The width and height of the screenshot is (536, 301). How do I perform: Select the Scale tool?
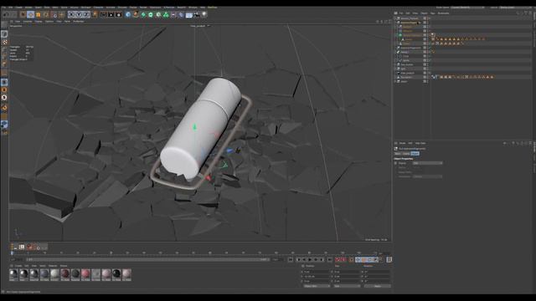39,15
